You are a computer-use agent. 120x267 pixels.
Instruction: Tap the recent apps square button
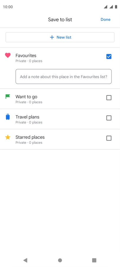coord(94,260)
